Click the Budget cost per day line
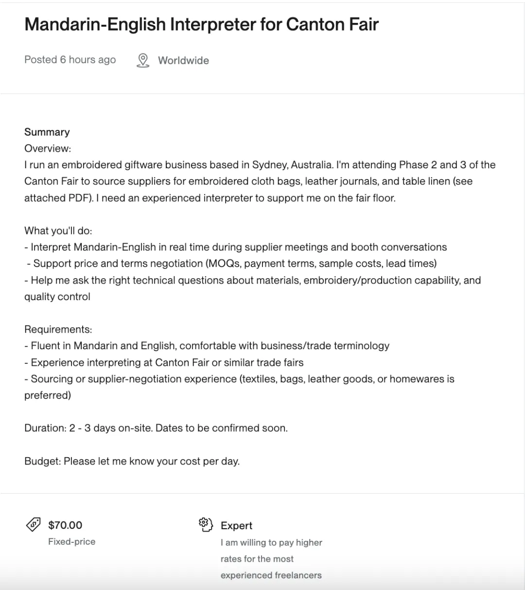The height and width of the screenshot is (590, 525). coord(132,461)
